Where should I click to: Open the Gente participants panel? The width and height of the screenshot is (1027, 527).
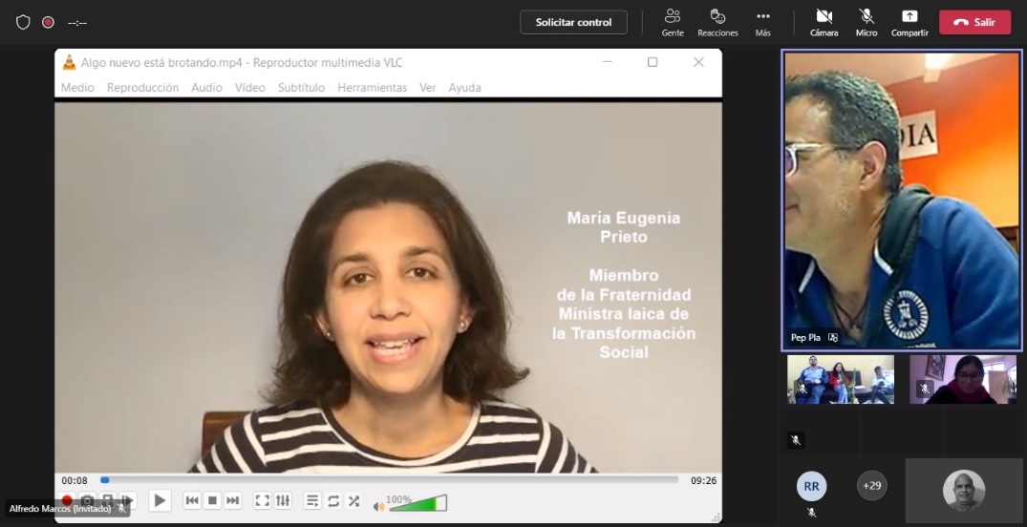pos(673,22)
